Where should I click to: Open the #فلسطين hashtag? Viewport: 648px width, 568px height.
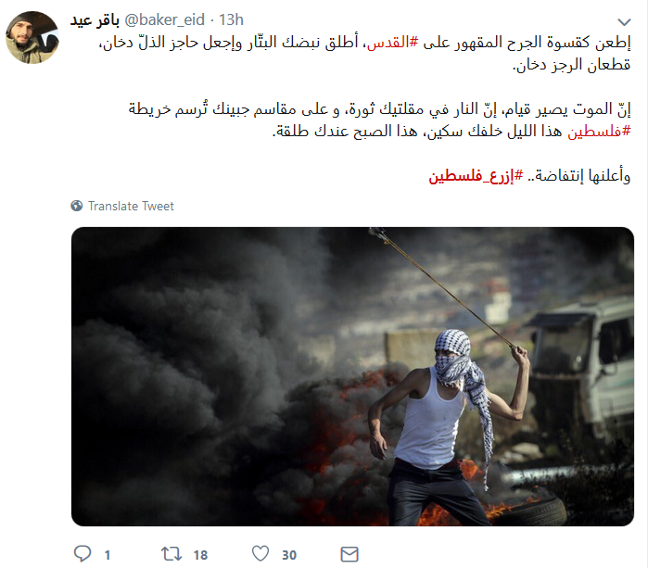coord(599,132)
